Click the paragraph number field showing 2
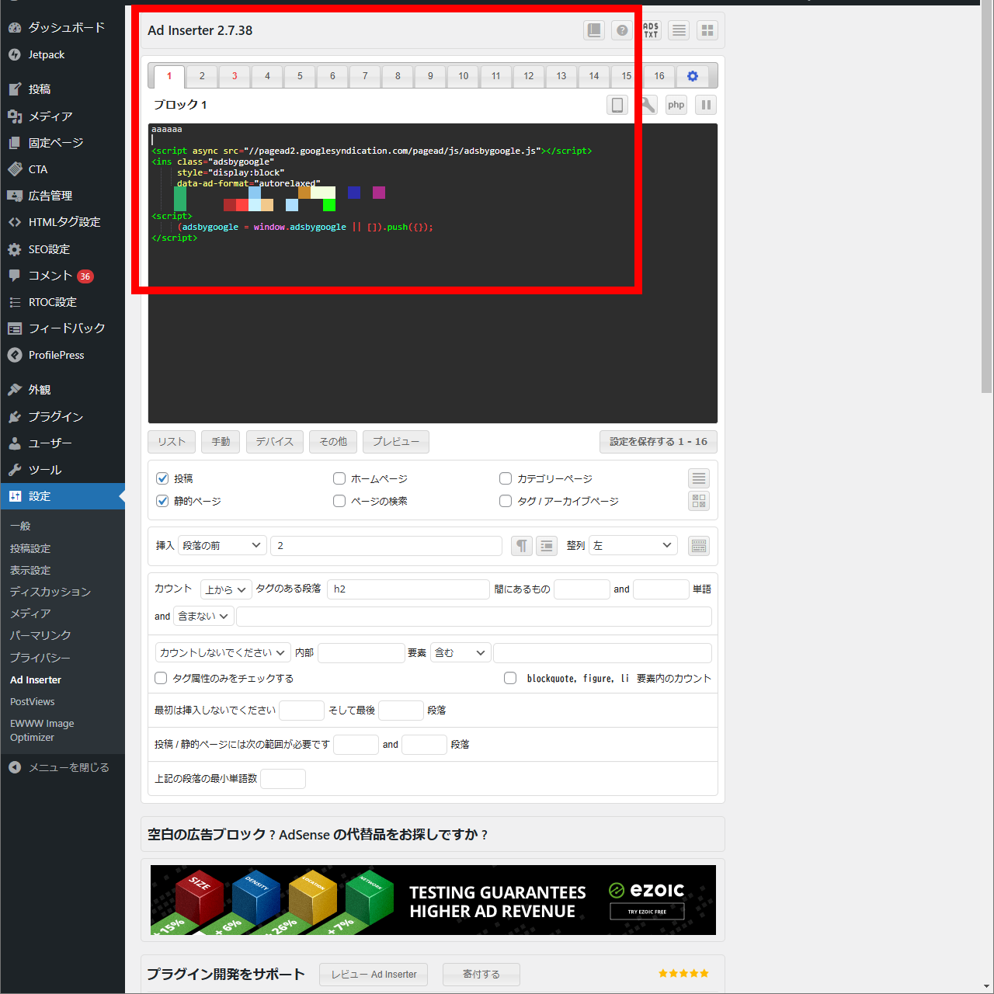Screen dimensions: 994x994 [386, 546]
